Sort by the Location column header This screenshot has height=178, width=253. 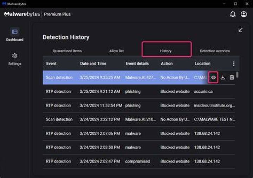[x=202, y=64]
